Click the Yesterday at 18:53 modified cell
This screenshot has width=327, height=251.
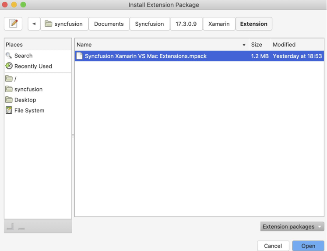(297, 56)
